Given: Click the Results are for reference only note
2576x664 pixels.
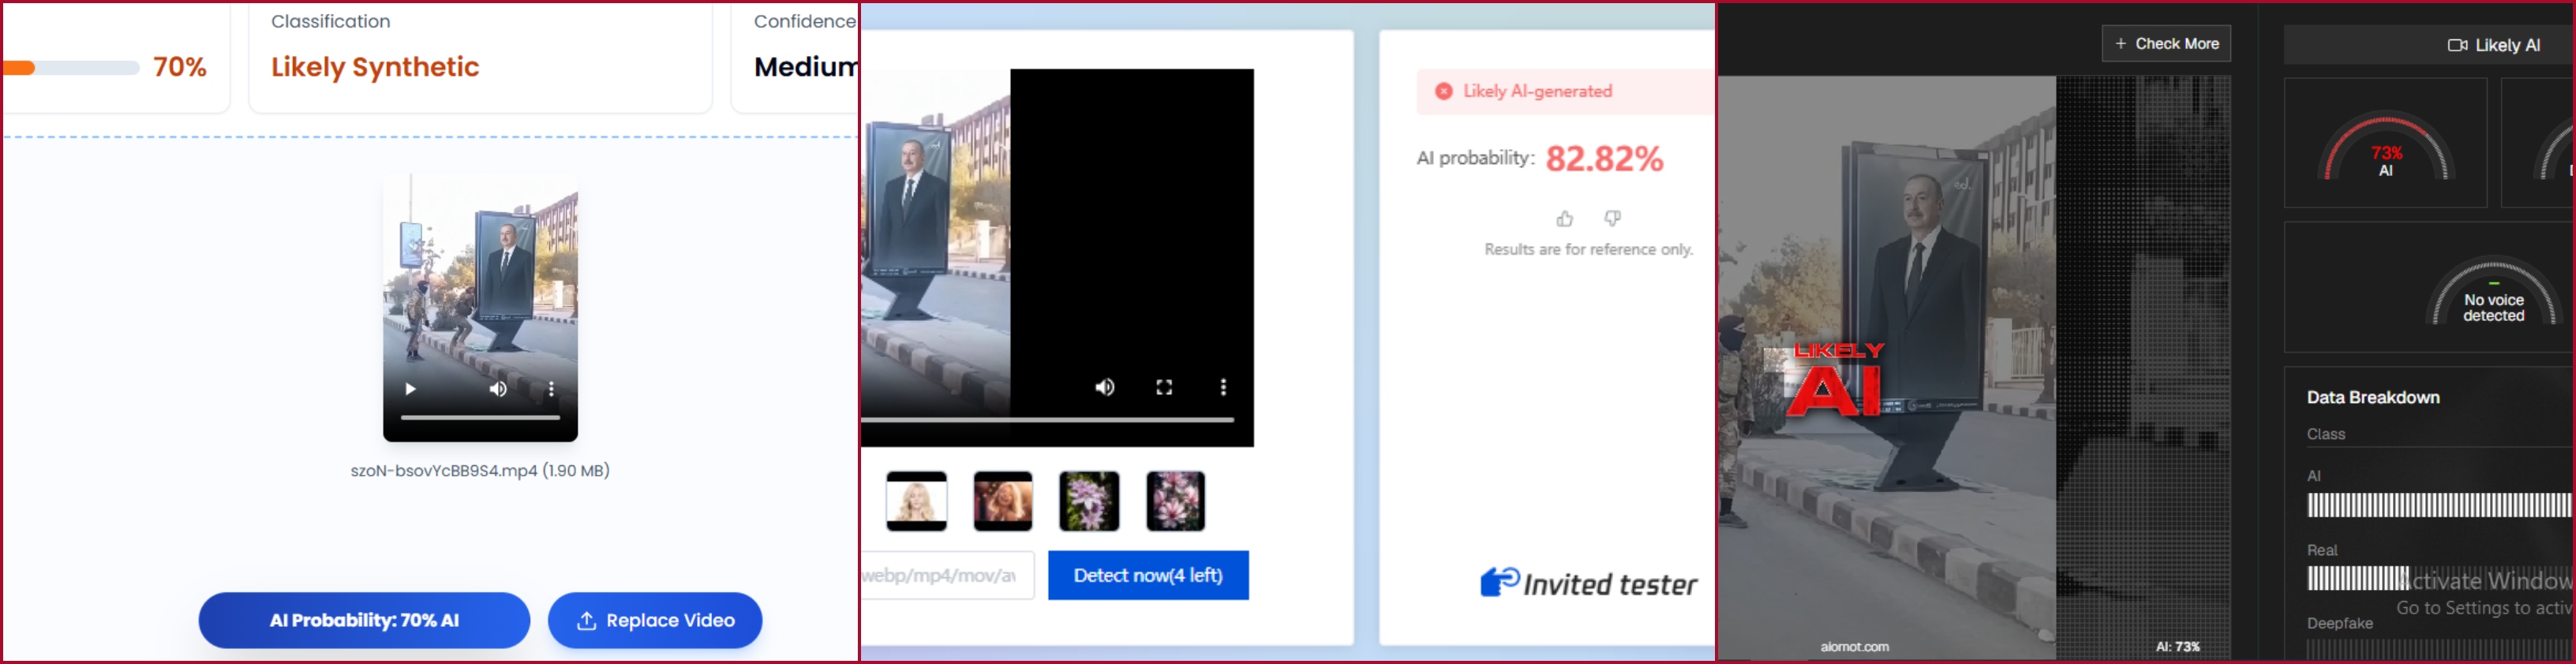Looking at the screenshot, I should coord(1589,250).
